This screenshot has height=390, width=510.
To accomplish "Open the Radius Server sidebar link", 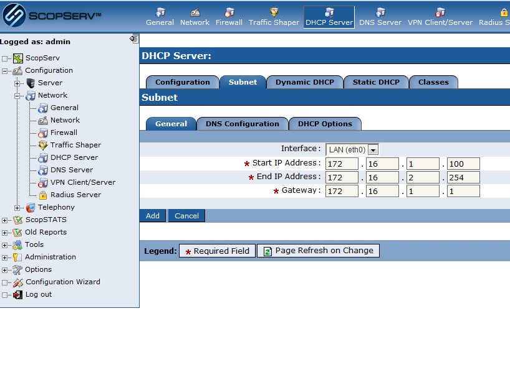I will [x=75, y=195].
